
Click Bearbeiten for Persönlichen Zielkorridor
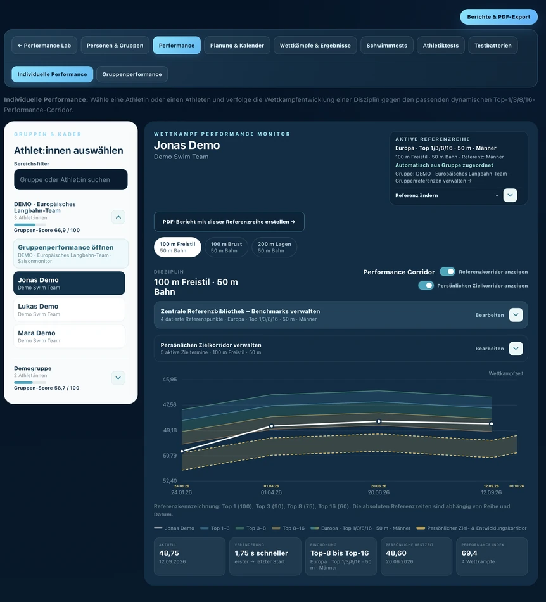point(489,349)
